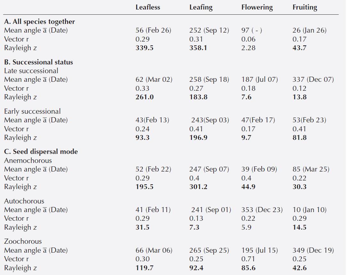Click the 'B. Successional status' heading
The width and height of the screenshot is (347, 275).
point(38,62)
